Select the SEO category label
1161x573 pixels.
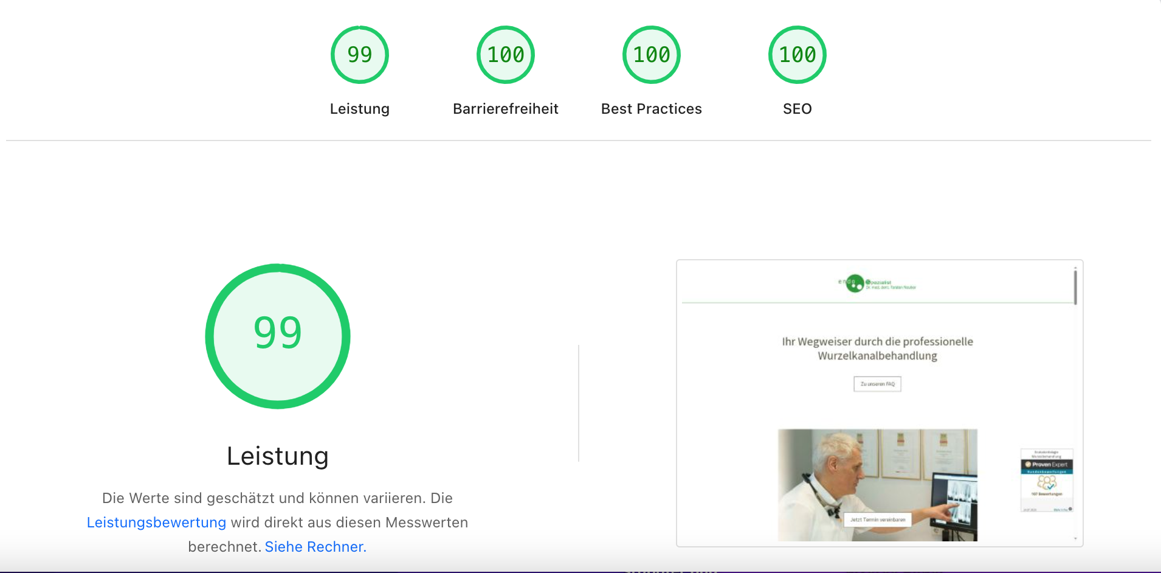coord(797,109)
